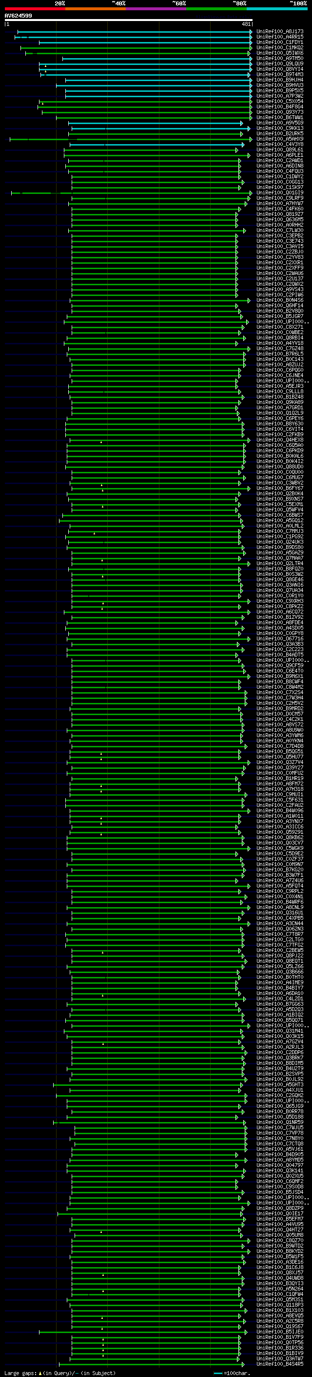Click hit UniRef100_B4F8G4
This screenshot has width=312, height=1377.
click(280, 106)
